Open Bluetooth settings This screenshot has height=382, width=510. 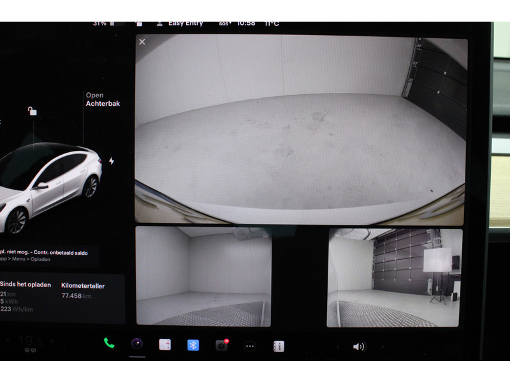193,345
